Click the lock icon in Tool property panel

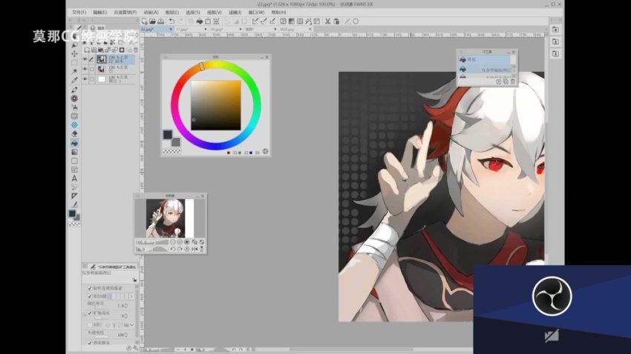(134, 280)
